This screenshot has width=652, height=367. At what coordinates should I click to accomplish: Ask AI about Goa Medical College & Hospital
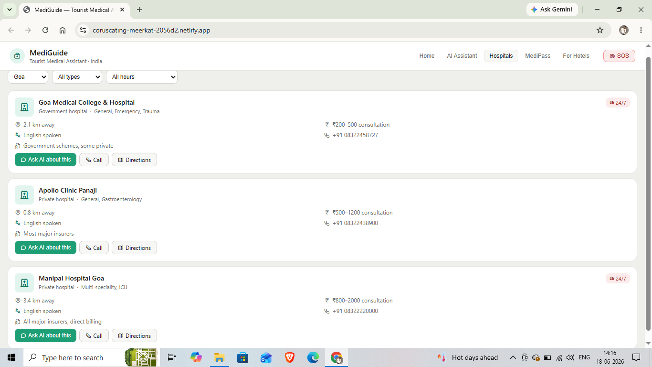(x=45, y=160)
